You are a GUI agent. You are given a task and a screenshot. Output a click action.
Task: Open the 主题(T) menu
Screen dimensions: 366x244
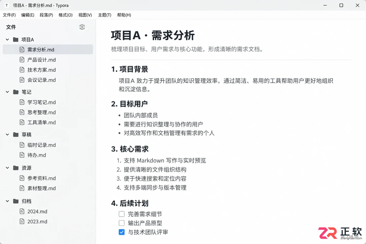(105, 15)
